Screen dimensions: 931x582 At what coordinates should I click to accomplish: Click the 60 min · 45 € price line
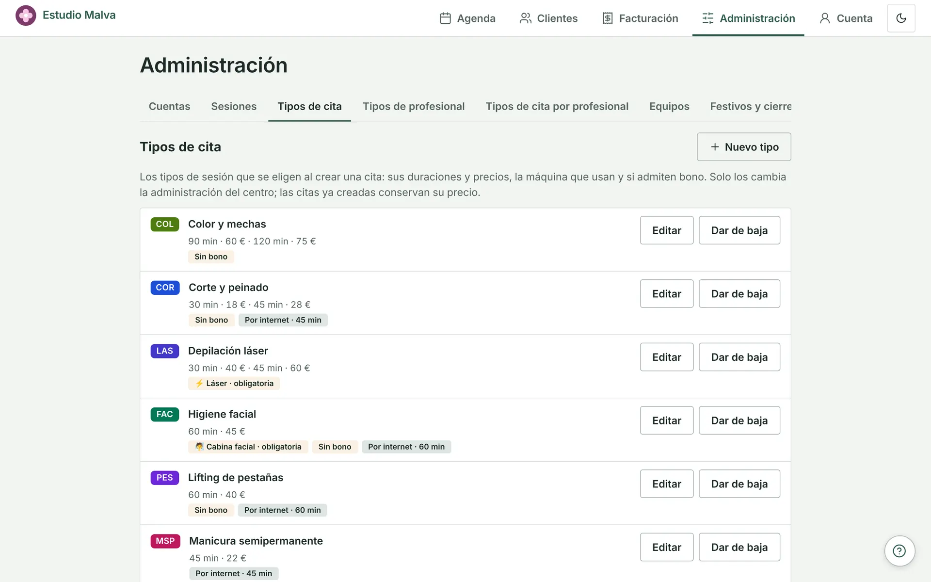[217, 431]
